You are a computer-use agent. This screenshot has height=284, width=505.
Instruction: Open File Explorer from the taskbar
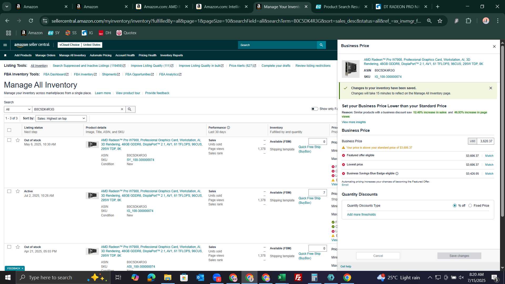click(168, 277)
